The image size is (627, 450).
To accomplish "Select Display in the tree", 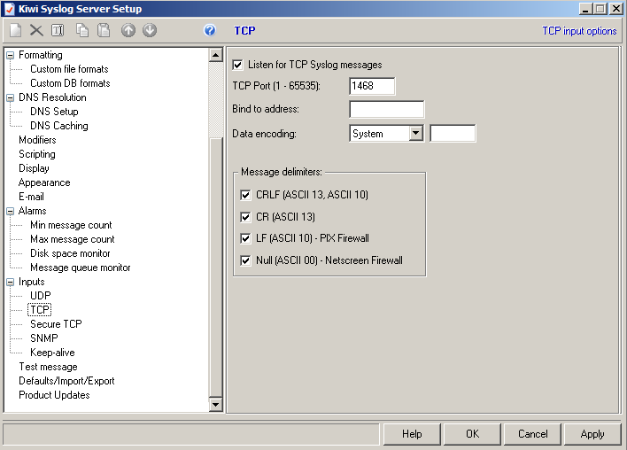I will coord(34,168).
